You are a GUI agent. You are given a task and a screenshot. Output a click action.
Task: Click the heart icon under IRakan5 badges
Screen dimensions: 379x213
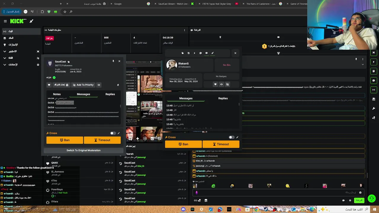coord(215,84)
